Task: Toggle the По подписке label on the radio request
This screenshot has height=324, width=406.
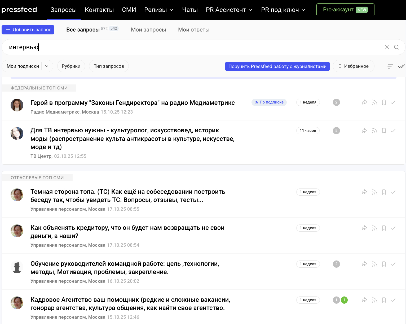Action: click(x=269, y=102)
